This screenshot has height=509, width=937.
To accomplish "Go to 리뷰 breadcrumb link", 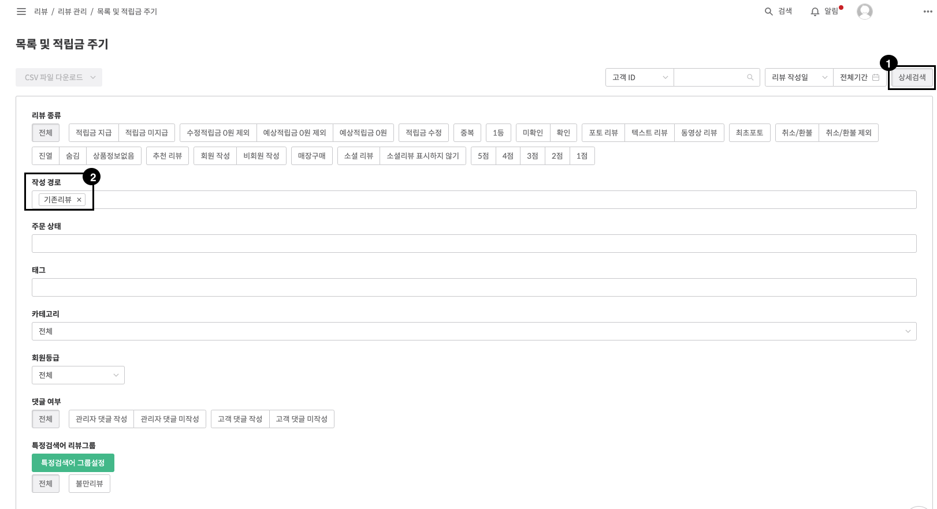I will coord(41,12).
